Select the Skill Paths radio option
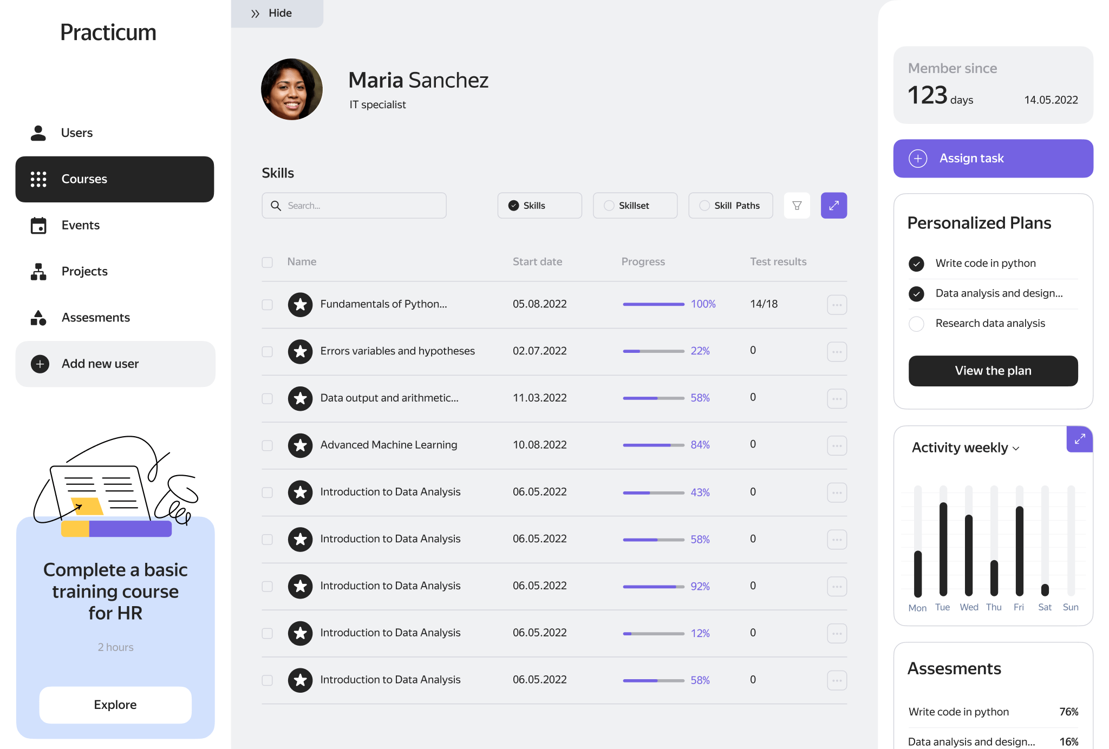 coord(704,206)
